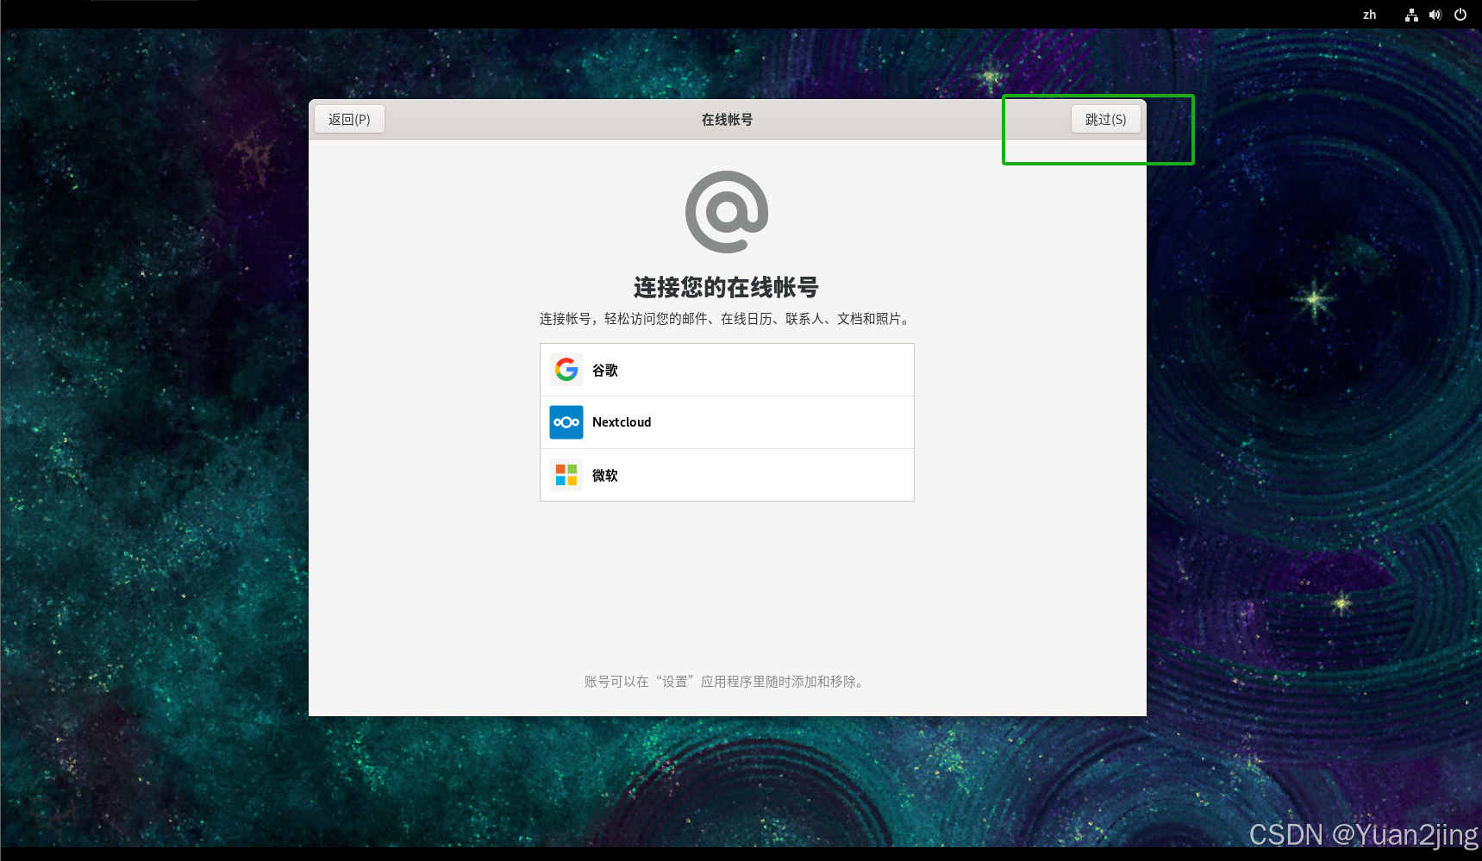
Task: Open the zh input language indicator
Action: pos(1369,15)
